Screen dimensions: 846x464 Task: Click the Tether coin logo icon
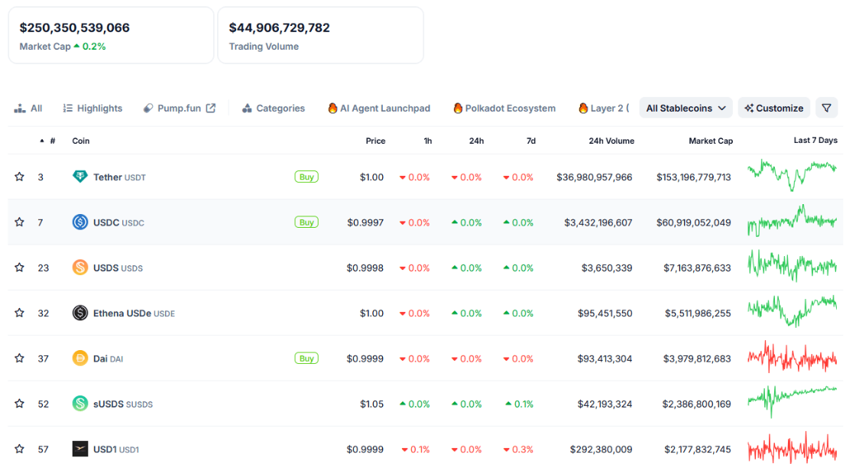pyautogui.click(x=79, y=177)
